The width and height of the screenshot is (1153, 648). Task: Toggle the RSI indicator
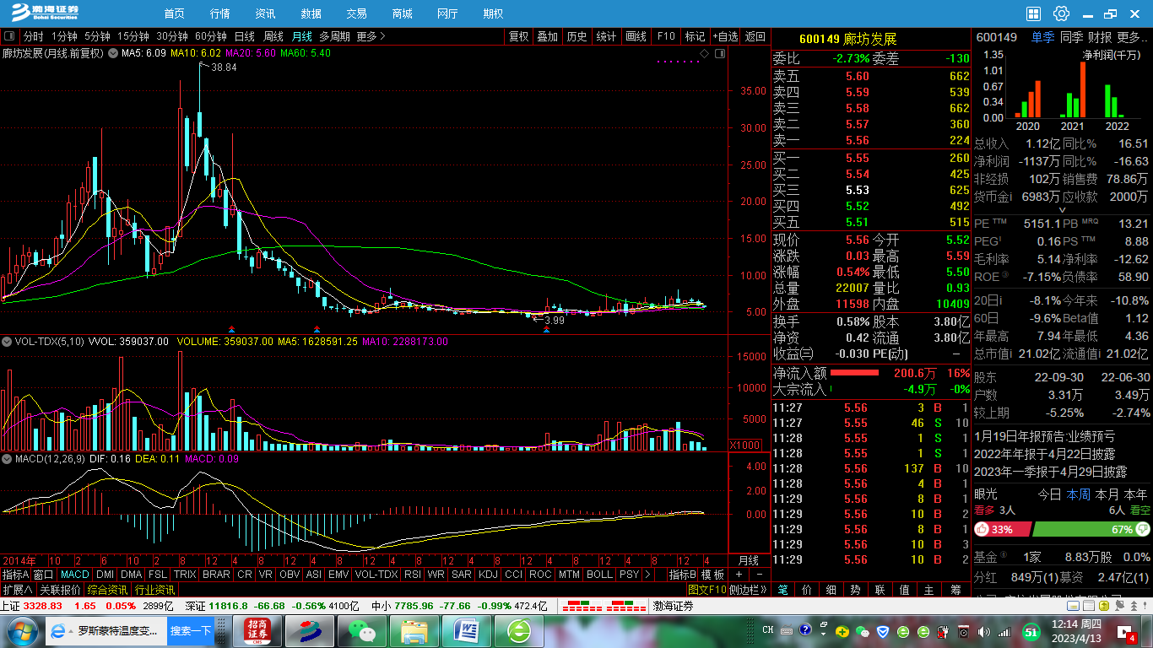coord(413,575)
